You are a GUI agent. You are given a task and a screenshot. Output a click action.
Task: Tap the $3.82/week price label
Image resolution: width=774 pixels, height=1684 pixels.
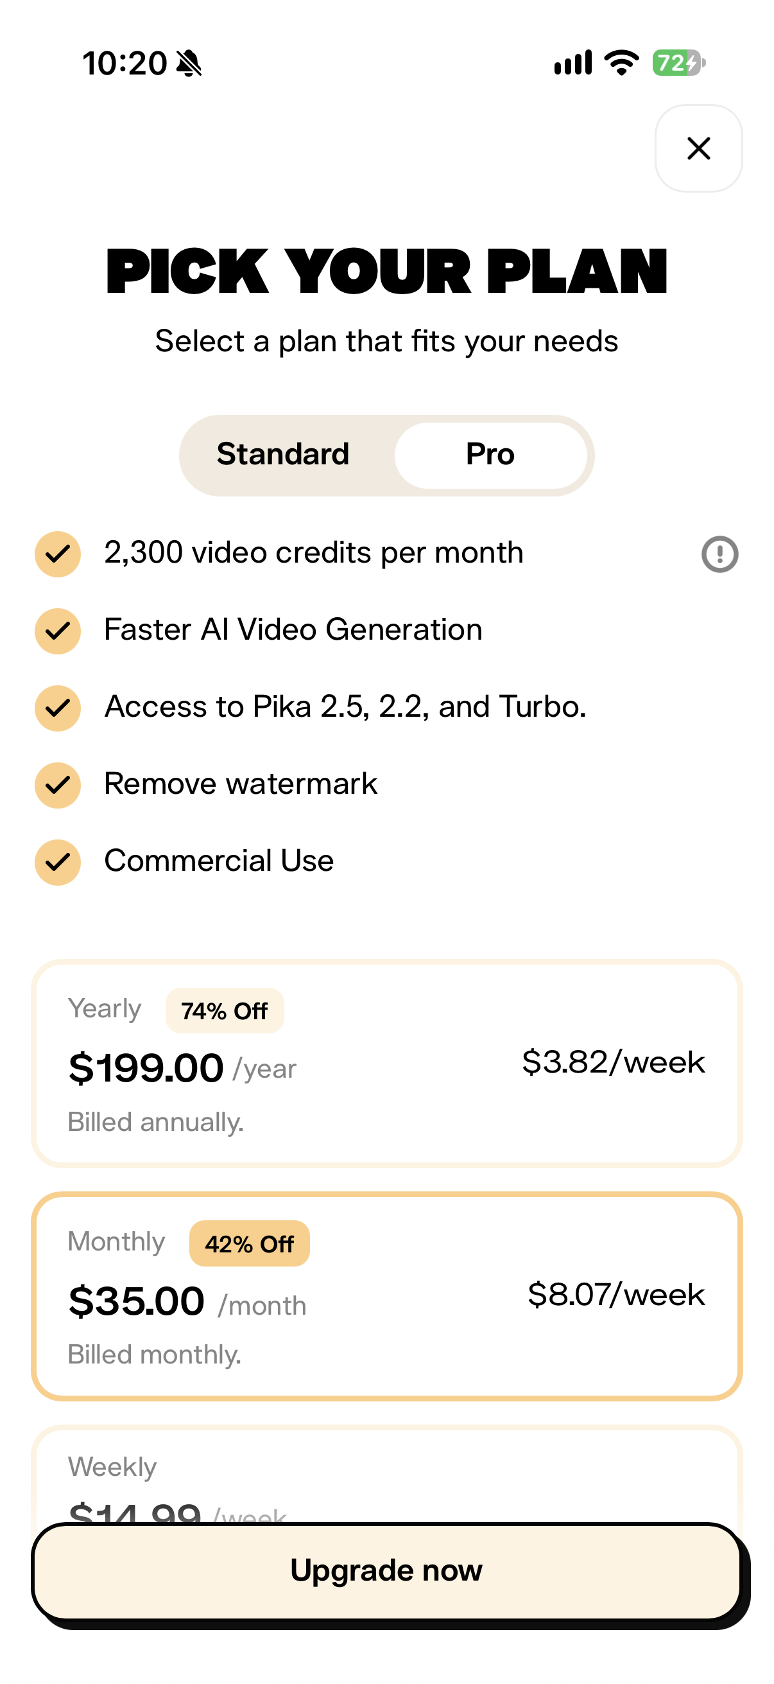coord(614,1062)
